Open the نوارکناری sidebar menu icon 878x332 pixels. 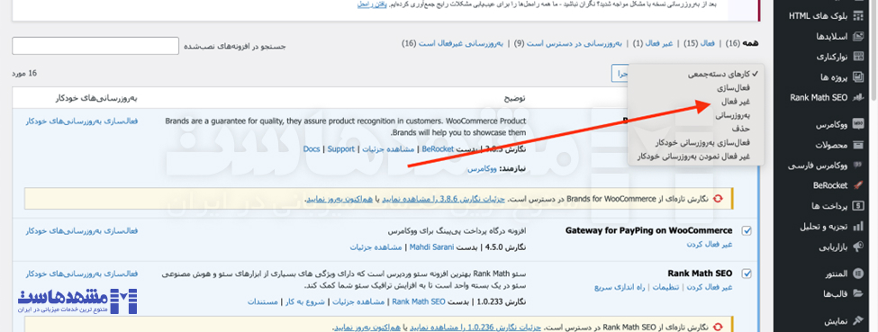tap(857, 57)
